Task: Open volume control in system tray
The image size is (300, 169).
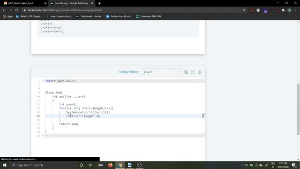Action: (247, 165)
